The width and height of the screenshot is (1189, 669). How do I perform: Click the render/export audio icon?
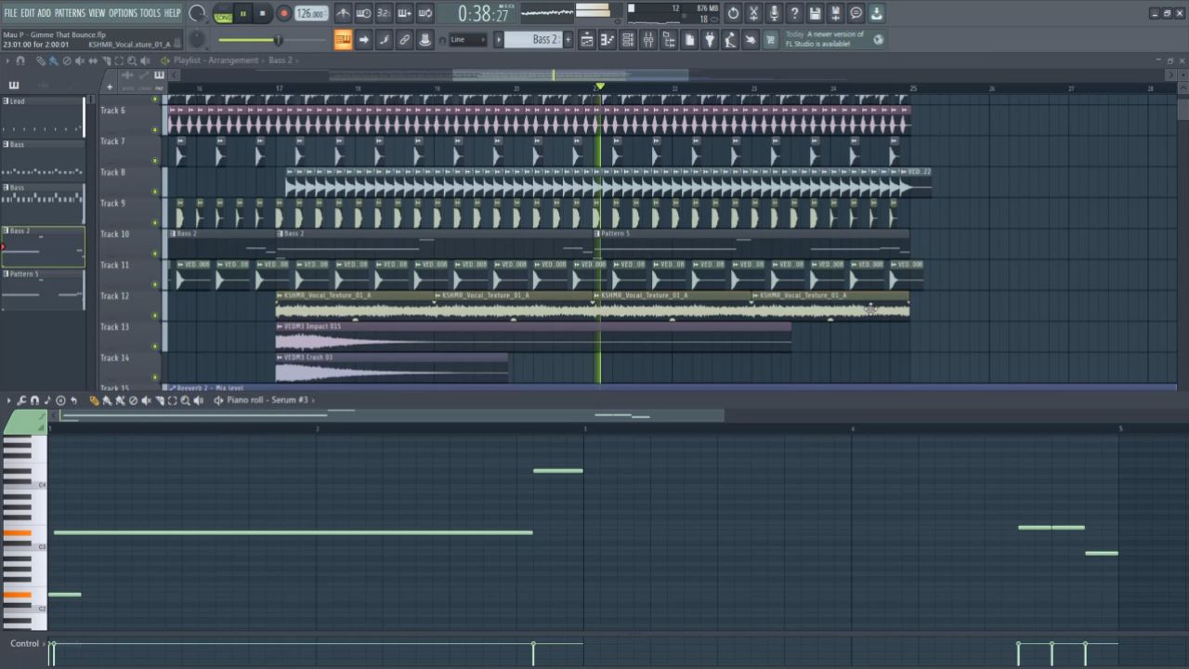835,13
